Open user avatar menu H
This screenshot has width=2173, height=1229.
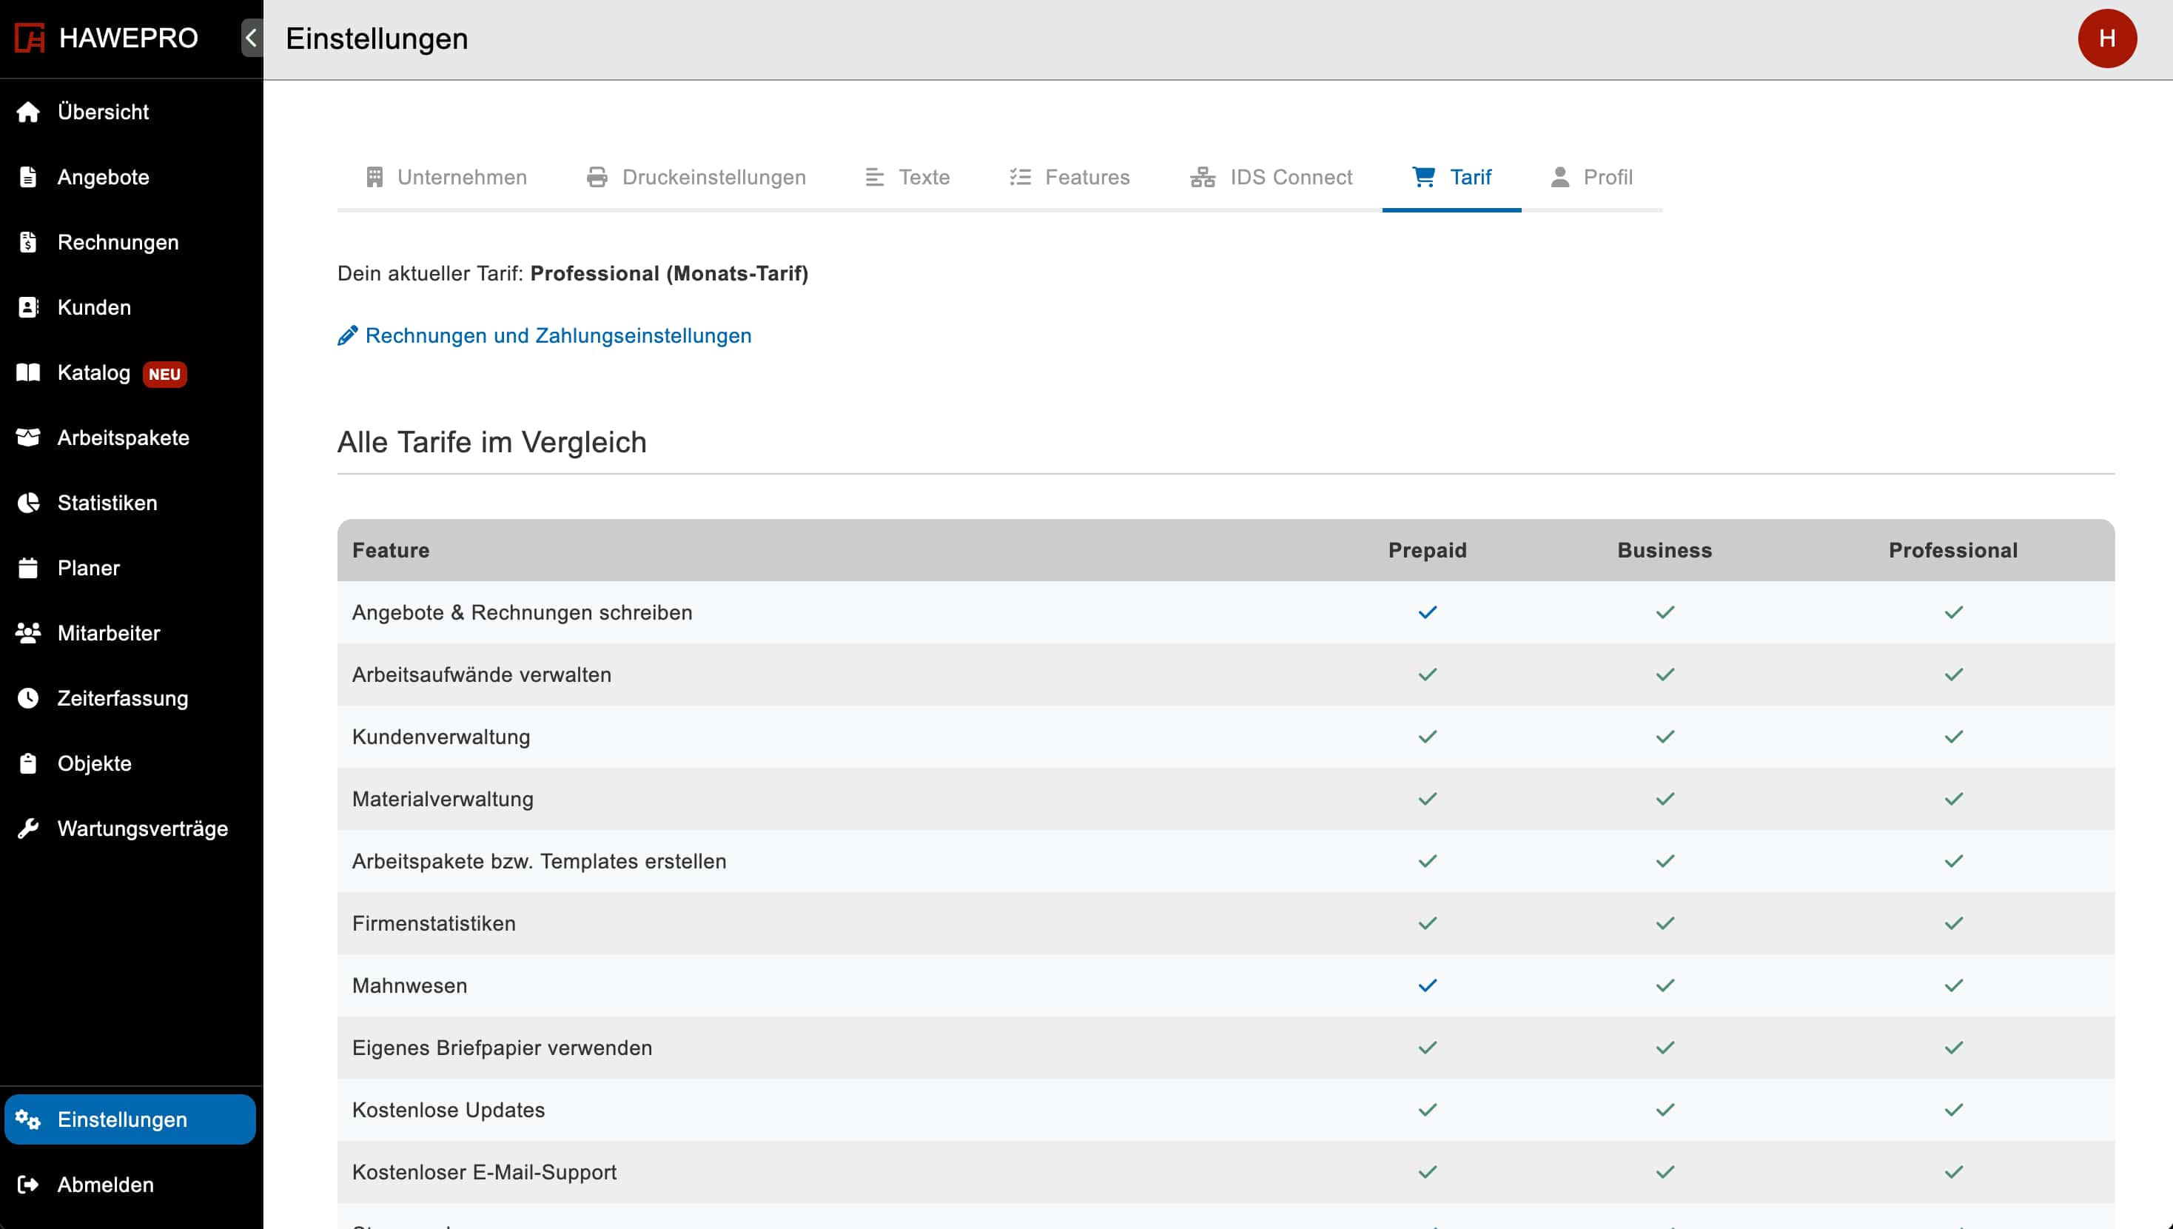[2106, 38]
